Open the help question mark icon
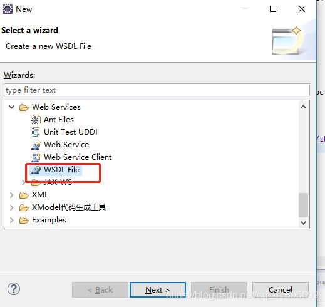This screenshot has height=307, width=325. [14, 289]
